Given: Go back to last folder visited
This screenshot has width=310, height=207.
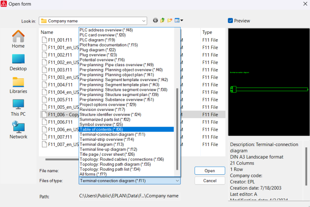Looking at the screenshot, I should (x=155, y=20).
